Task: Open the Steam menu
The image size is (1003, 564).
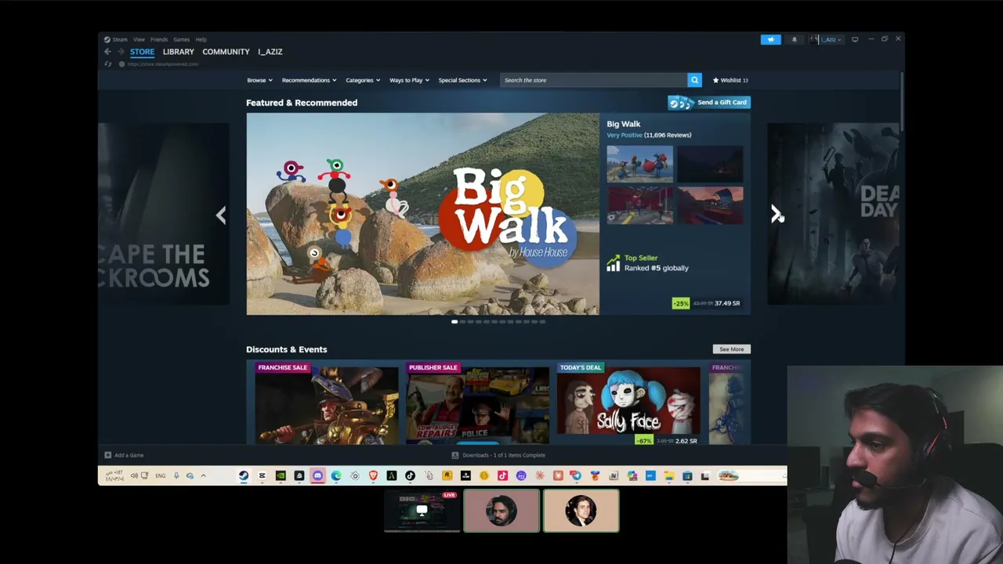Action: (x=120, y=39)
